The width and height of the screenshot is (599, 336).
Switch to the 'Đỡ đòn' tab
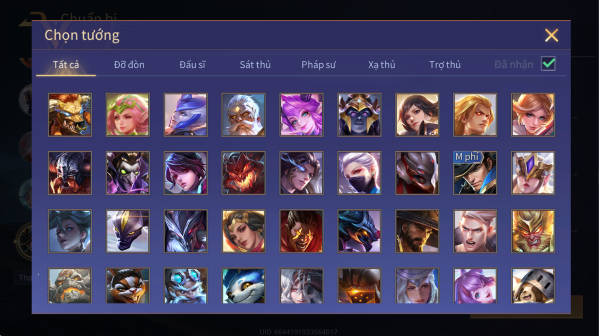pyautogui.click(x=129, y=65)
